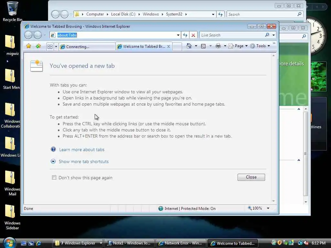Close the Welcome to Tabbed Browsing tab
Screen dimensions: 331x248
[x=168, y=46]
